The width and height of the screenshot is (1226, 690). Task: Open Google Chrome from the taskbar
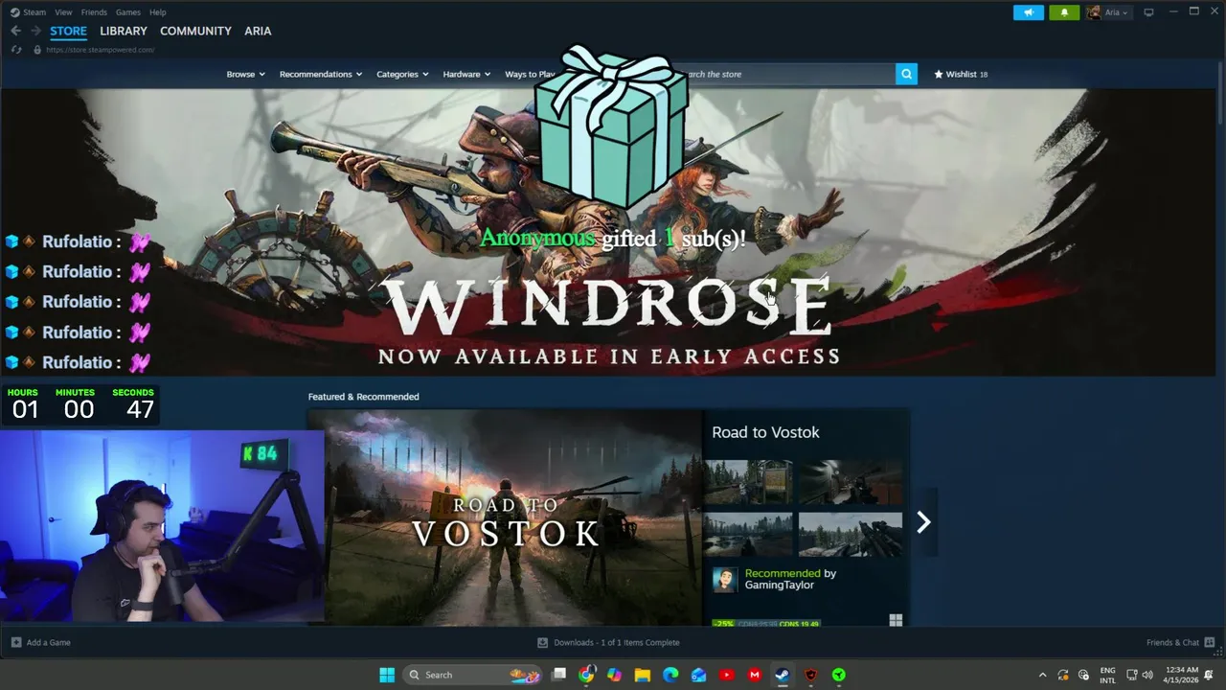click(586, 675)
